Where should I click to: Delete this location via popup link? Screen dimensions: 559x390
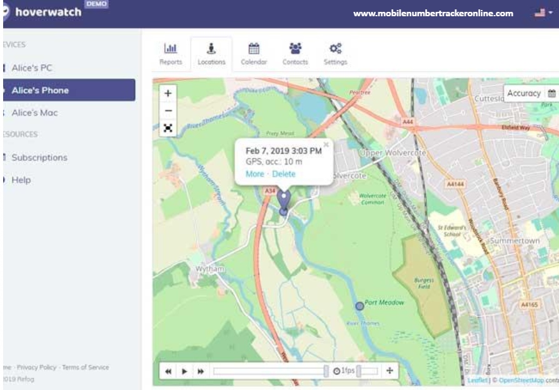point(284,174)
